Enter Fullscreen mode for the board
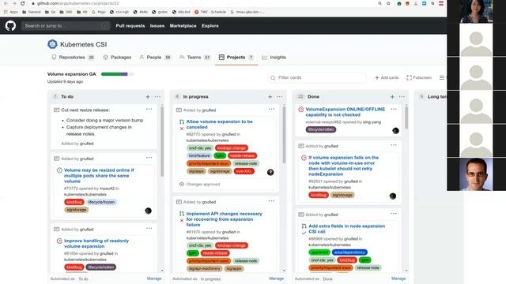Image resolution: width=506 pixels, height=284 pixels. click(x=419, y=77)
